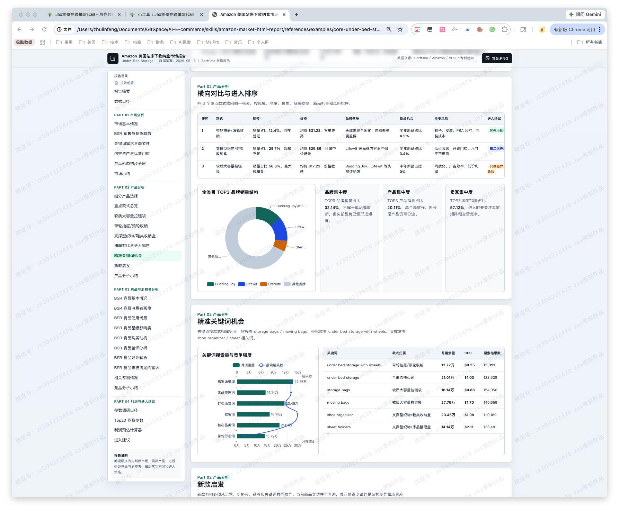Screen dimensions: 619x513
Task: Click the report logo chart icon
Action: point(113,58)
